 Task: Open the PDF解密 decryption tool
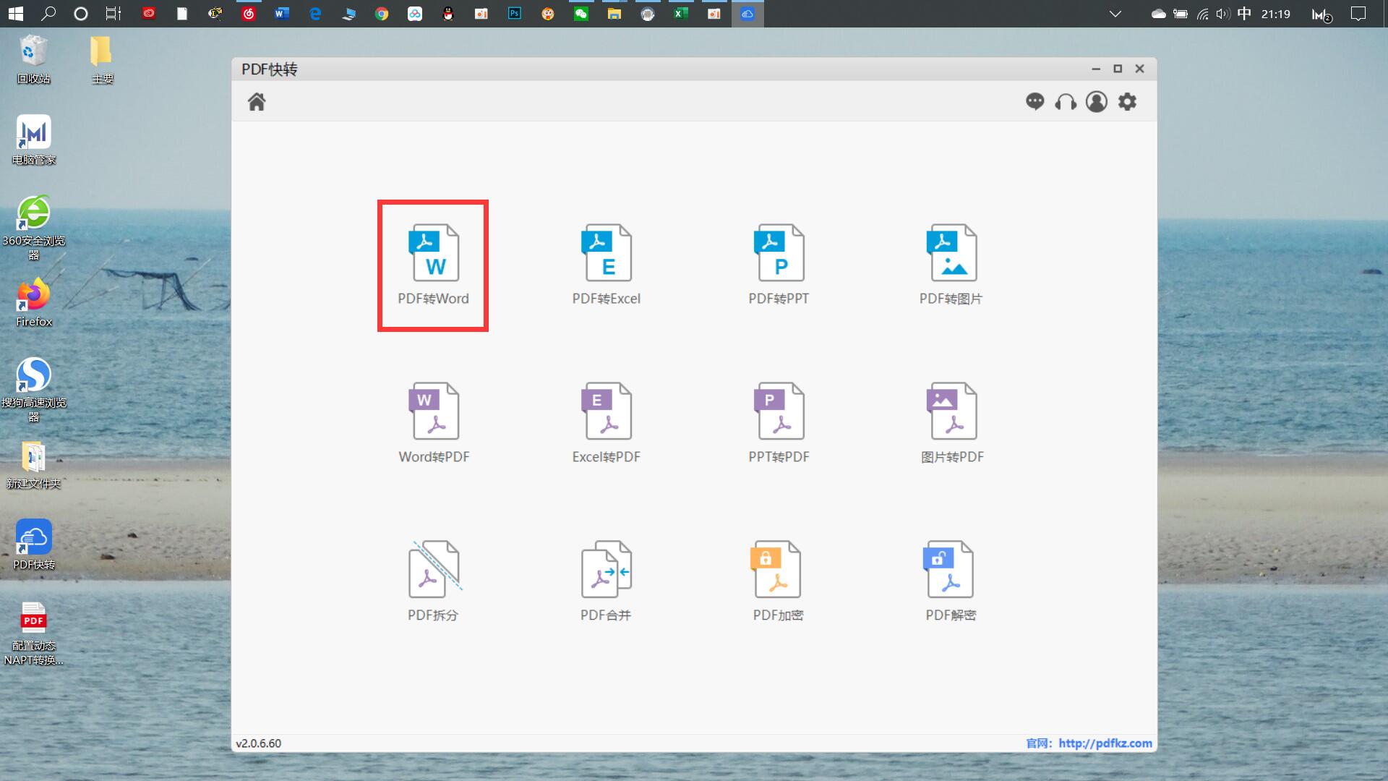[x=951, y=581]
